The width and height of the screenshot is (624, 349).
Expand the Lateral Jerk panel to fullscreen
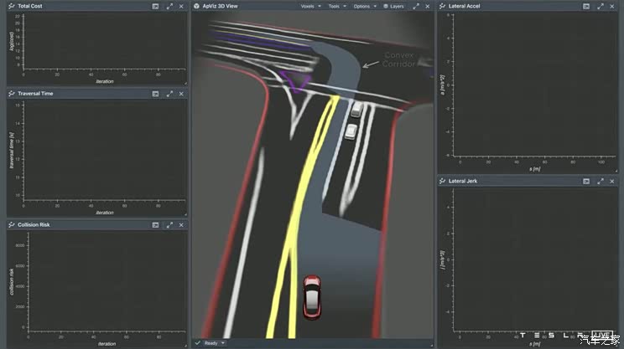coord(600,181)
